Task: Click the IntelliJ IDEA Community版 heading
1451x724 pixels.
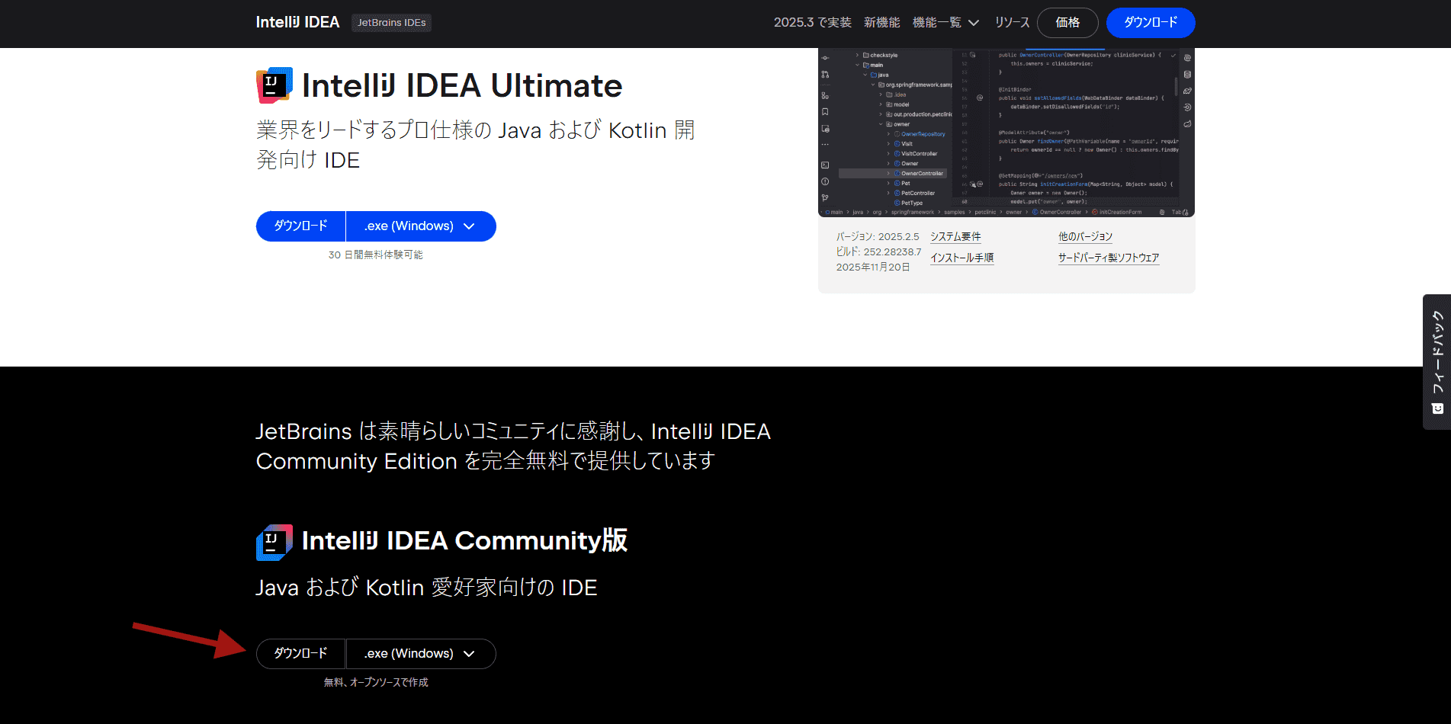Action: point(465,541)
